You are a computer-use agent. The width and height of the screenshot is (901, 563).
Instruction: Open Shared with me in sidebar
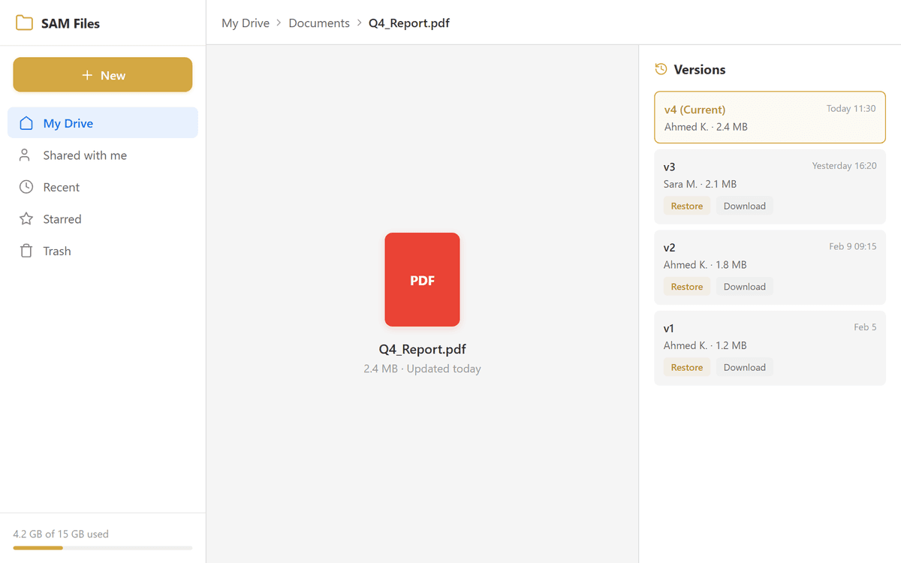(85, 155)
